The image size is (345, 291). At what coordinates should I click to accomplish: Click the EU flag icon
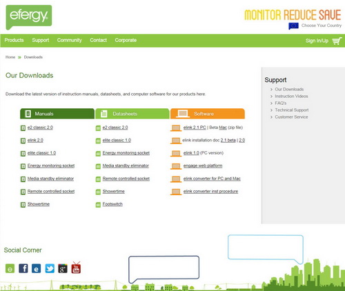(x=293, y=26)
